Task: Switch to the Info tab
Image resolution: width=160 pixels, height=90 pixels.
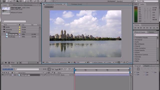Action: [x=136, y=4]
